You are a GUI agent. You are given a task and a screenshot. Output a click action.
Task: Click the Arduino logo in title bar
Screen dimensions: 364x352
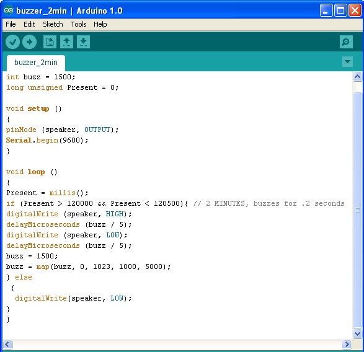(x=9, y=11)
